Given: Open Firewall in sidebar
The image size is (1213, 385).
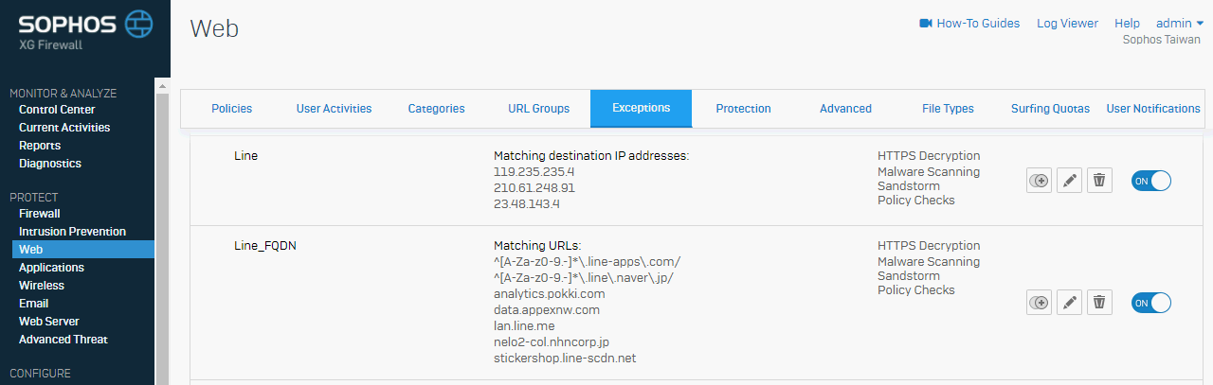Looking at the screenshot, I should pos(40,214).
